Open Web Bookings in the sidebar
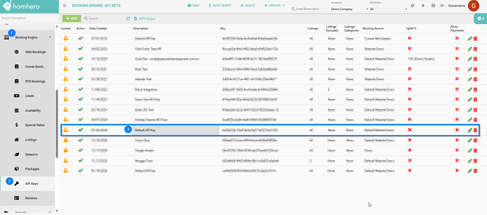 tap(35, 52)
